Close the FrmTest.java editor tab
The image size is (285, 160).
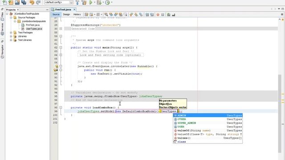pyautogui.click(x=74, y=9)
